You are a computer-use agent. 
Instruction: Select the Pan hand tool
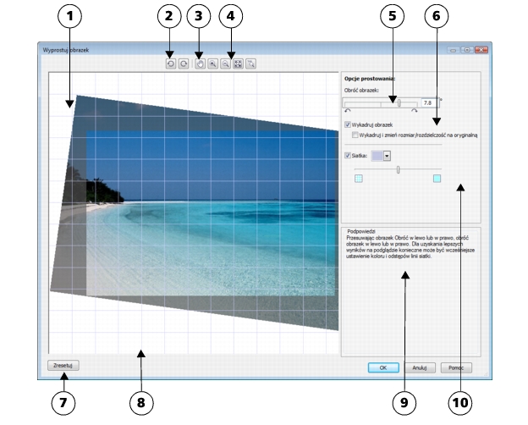coord(201,63)
